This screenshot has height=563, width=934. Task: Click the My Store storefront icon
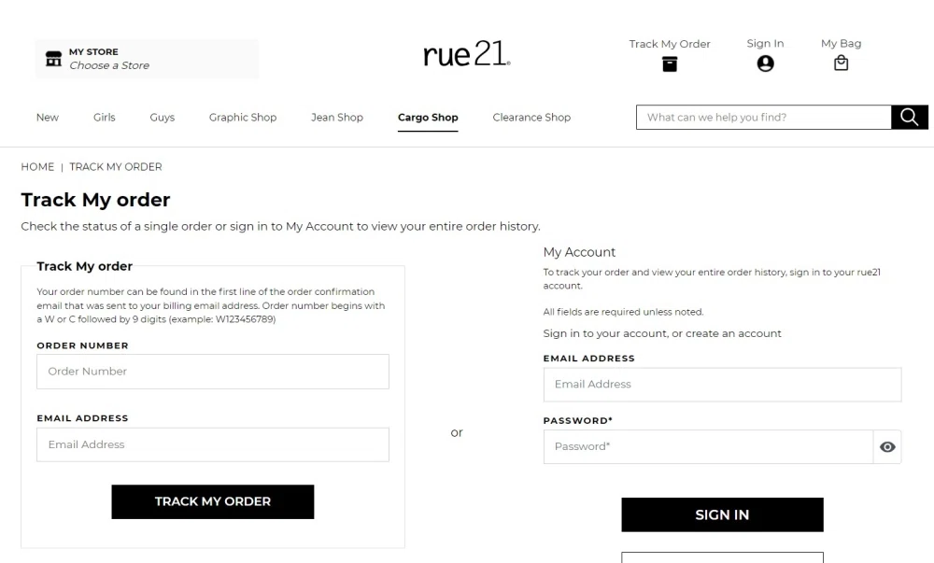[x=52, y=58]
